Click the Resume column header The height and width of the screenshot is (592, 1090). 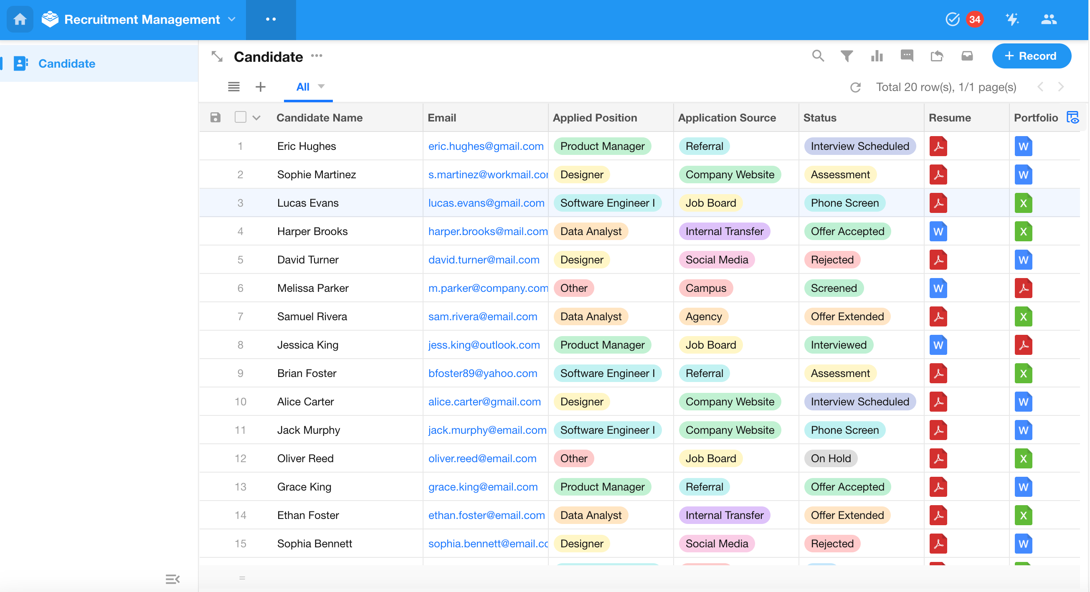point(950,118)
